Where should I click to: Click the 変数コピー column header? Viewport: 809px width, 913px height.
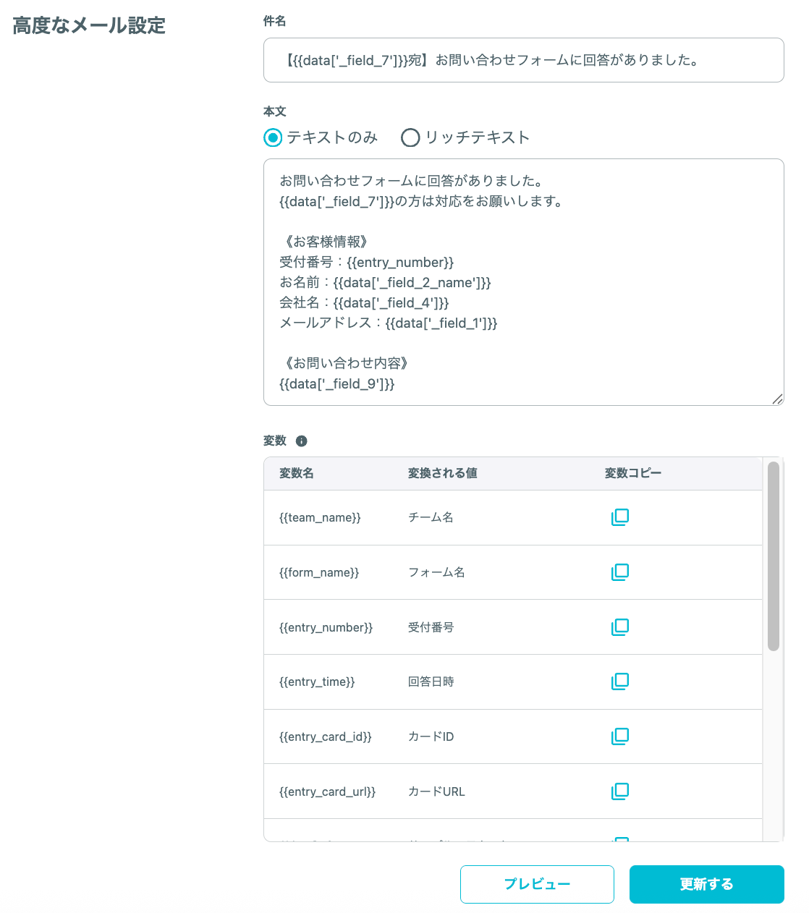click(633, 473)
